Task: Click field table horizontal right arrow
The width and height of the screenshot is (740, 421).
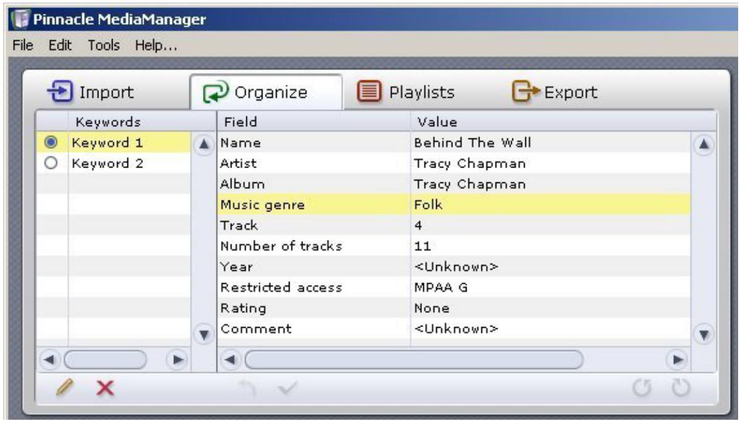Action: (678, 360)
